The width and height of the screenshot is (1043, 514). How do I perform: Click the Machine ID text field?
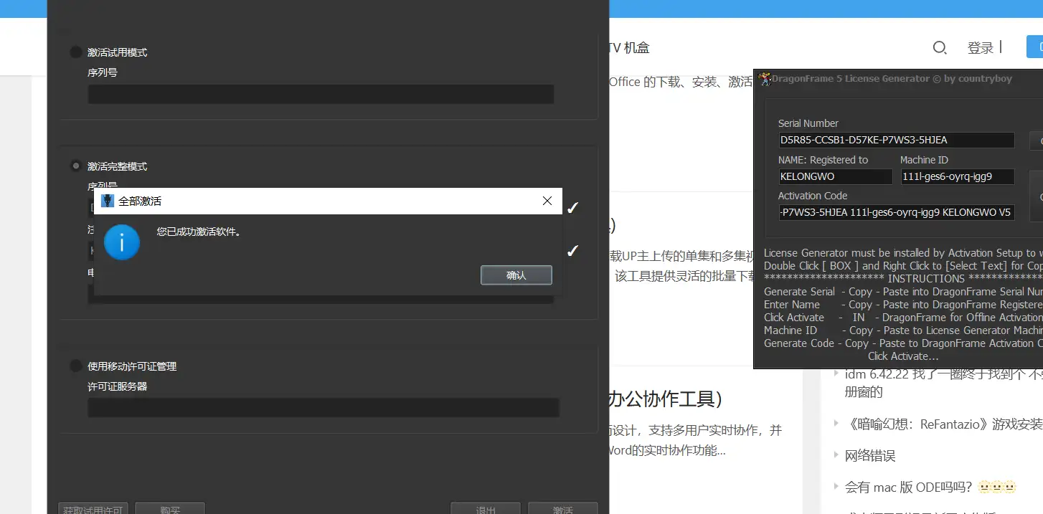click(x=958, y=176)
